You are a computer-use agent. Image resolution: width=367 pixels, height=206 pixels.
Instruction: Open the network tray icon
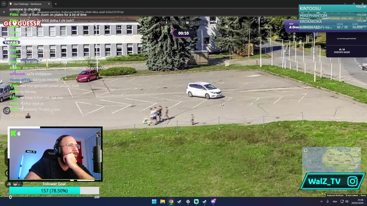(x=342, y=201)
